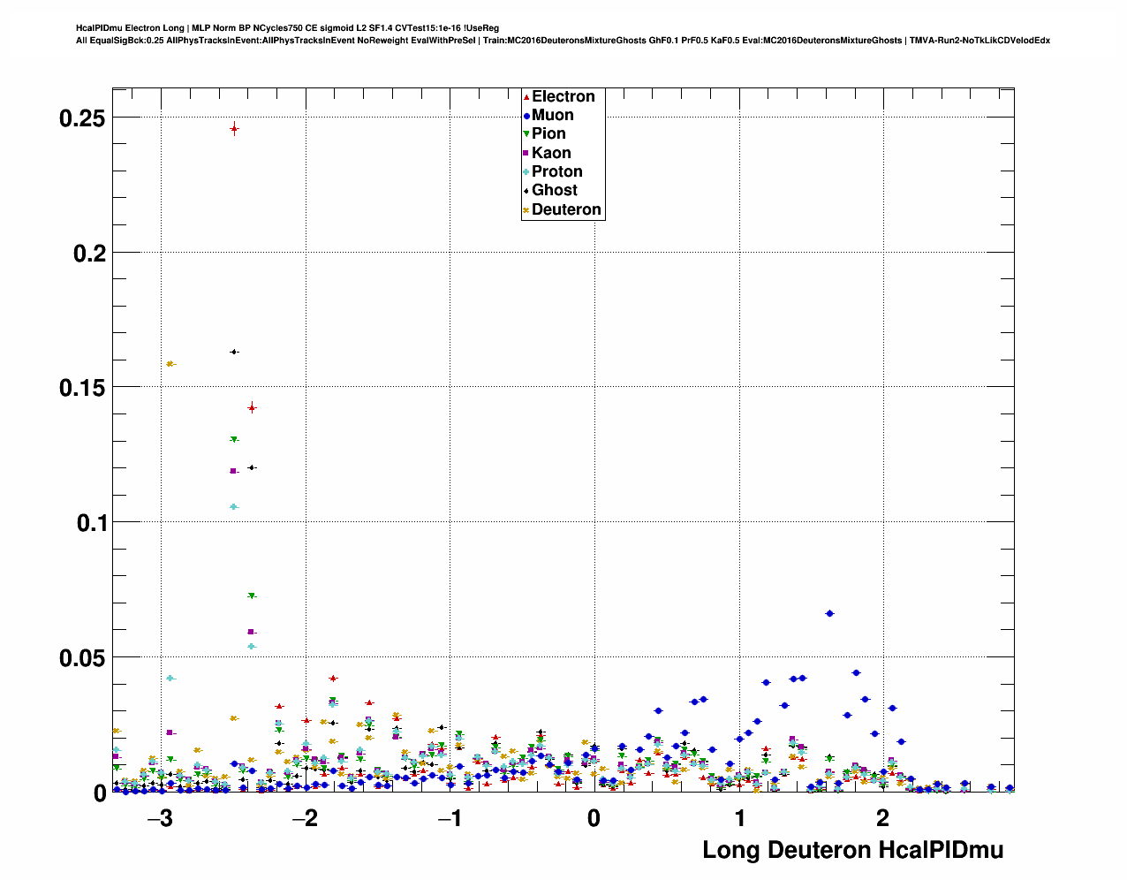
Task: Select the orange Deuteron legend marker
Action: [526, 210]
